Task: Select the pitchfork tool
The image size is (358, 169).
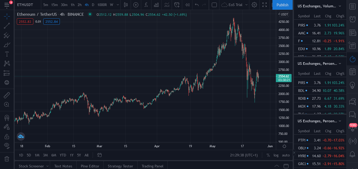Action: tap(7, 35)
